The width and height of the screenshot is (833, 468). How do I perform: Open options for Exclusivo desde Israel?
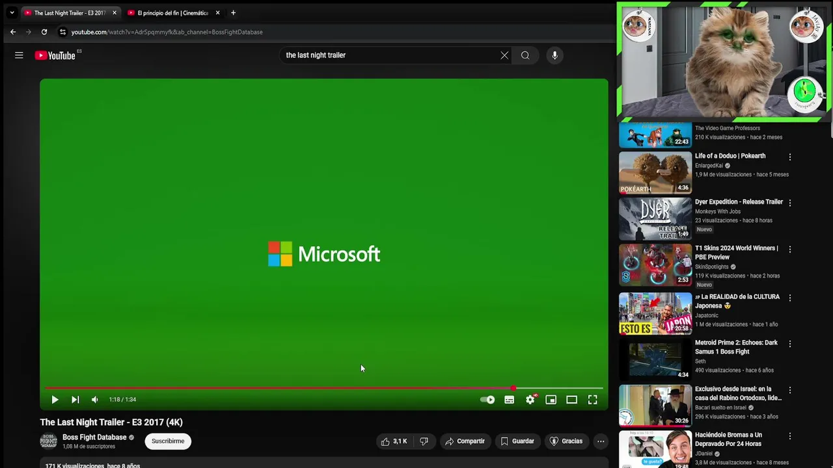coord(790,390)
